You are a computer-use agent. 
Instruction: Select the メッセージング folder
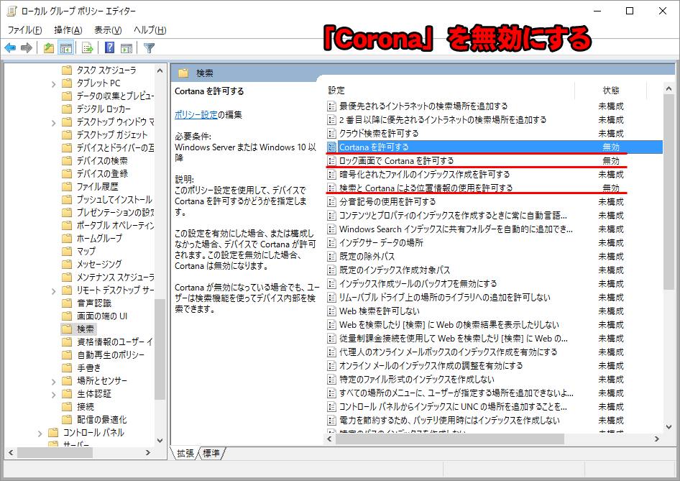tap(99, 264)
